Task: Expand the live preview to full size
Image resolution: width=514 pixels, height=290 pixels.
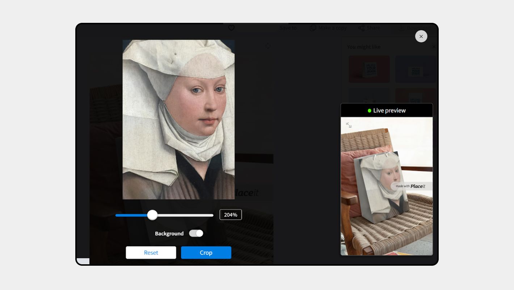Action: (x=349, y=125)
